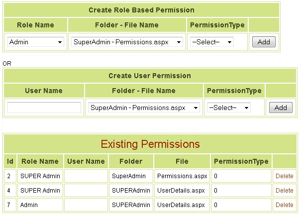Click User Name header in Existing Permissions
Screen dimensions: 302x217
pos(86,161)
